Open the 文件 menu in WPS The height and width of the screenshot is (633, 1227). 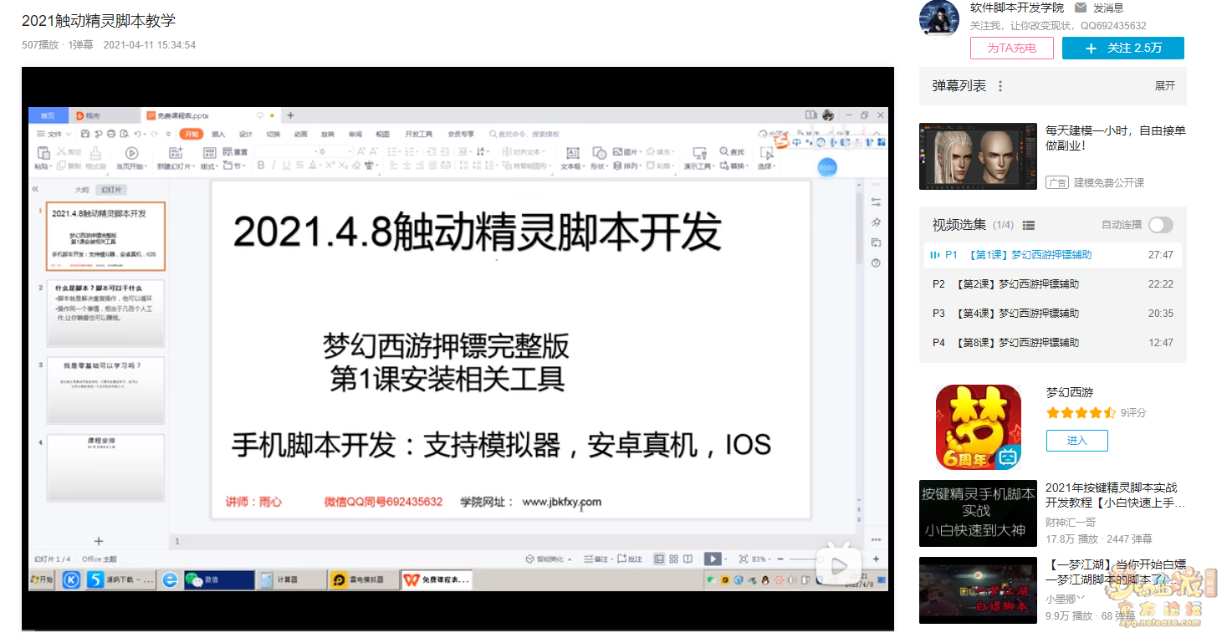pos(53,134)
